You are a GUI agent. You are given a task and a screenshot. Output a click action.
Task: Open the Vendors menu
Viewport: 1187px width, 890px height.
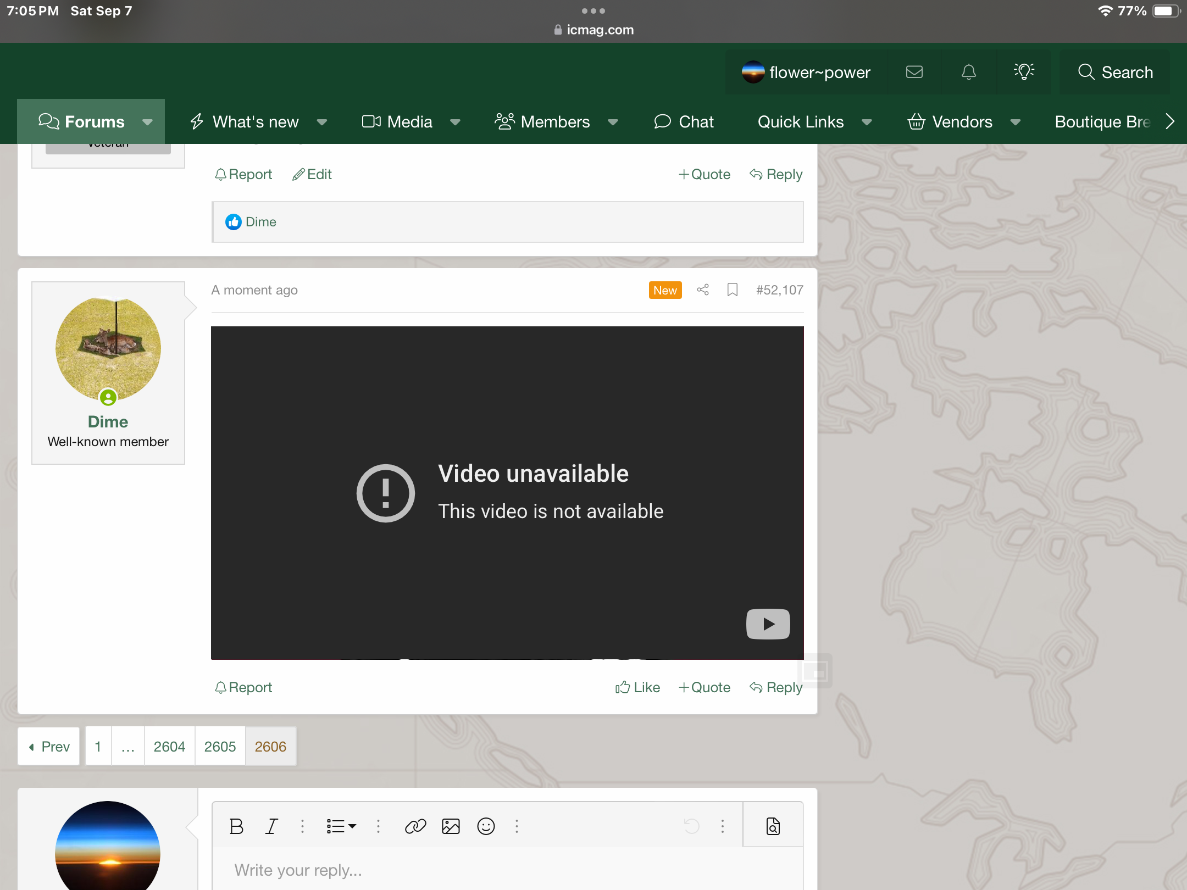(950, 121)
